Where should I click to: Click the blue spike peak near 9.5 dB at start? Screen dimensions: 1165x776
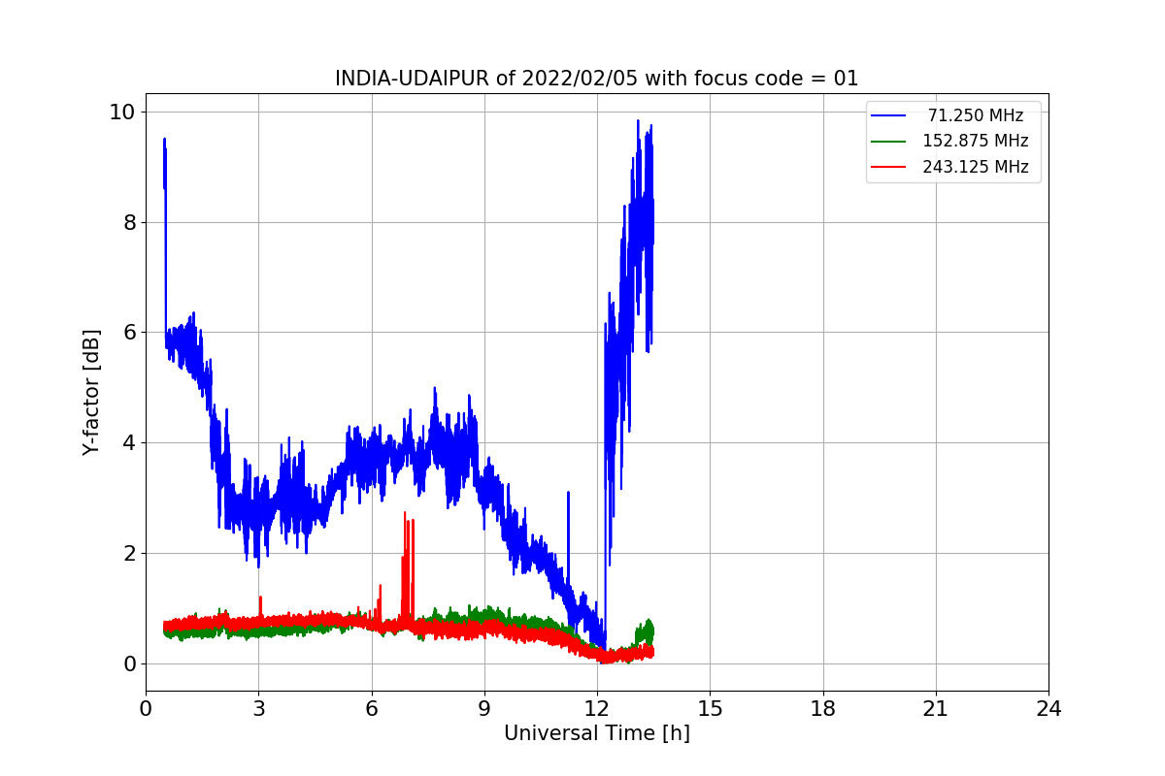[164, 140]
